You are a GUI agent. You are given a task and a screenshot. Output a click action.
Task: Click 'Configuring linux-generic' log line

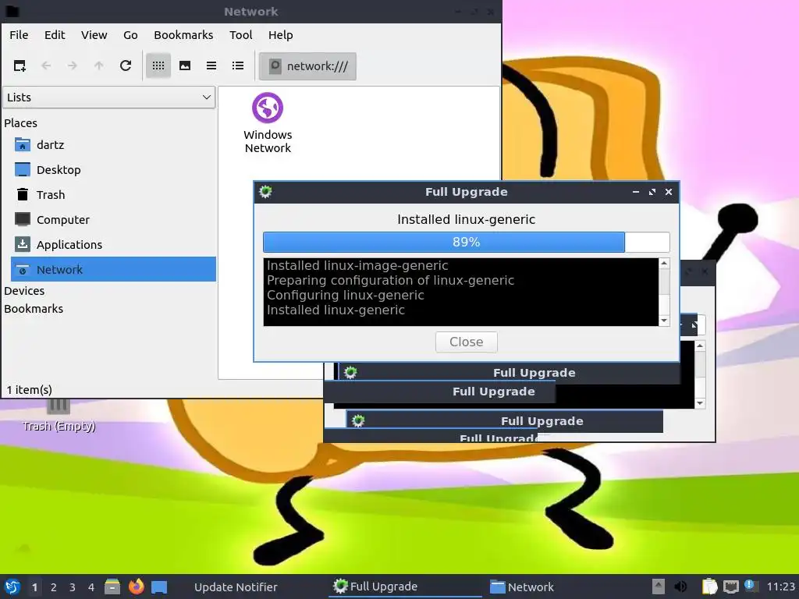(x=345, y=296)
